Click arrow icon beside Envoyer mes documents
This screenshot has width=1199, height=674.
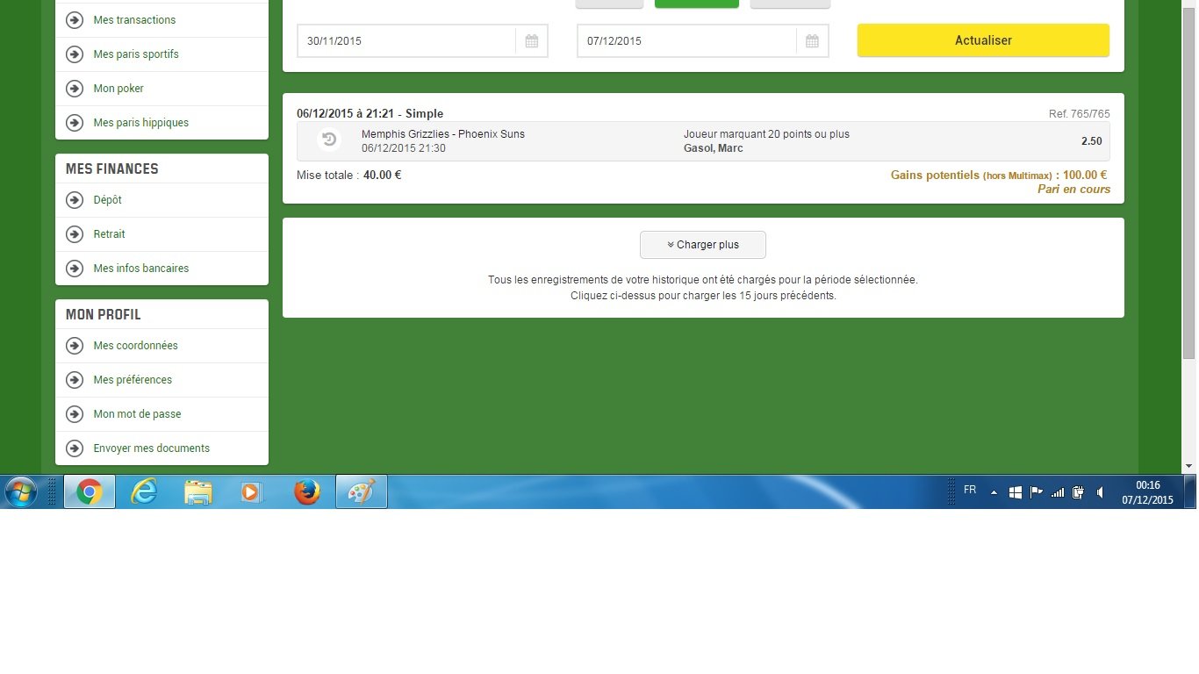point(75,448)
